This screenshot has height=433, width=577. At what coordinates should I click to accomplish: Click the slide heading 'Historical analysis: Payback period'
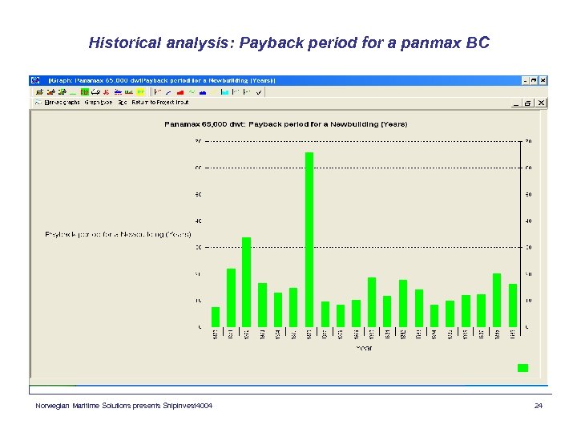tap(288, 42)
